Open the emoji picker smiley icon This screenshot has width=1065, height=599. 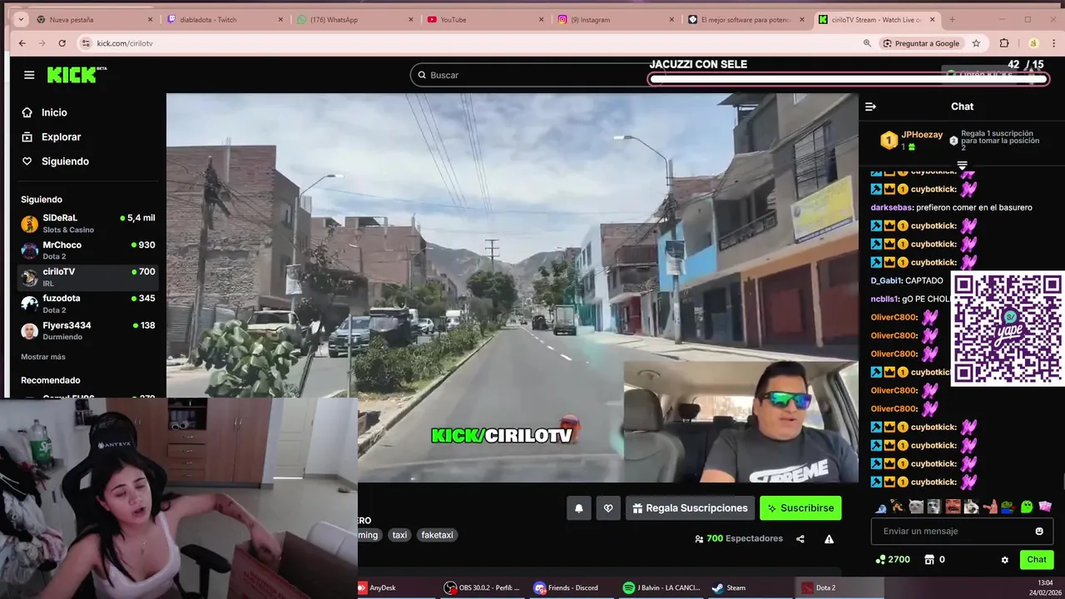[1039, 531]
